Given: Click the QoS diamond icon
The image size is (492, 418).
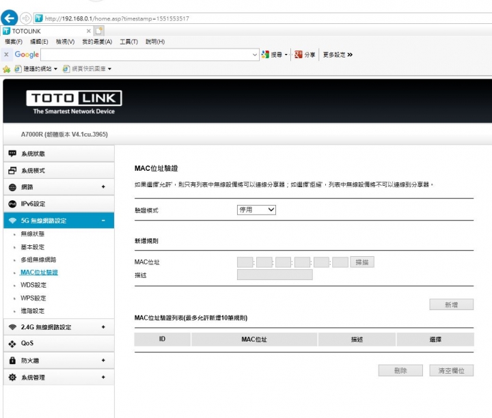Looking at the screenshot, I should click(x=12, y=344).
